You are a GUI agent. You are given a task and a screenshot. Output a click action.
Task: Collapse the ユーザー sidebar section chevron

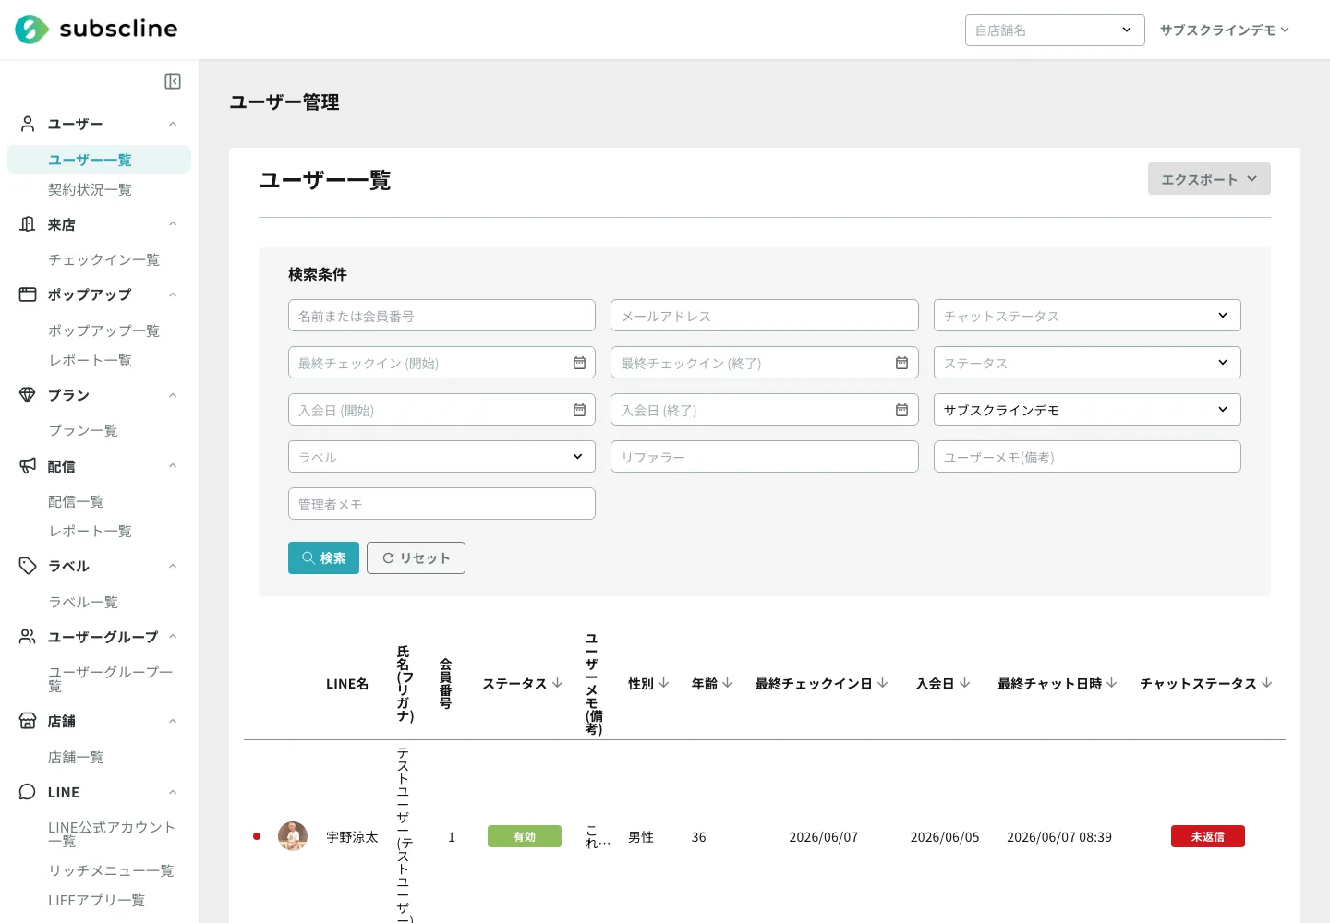173,124
